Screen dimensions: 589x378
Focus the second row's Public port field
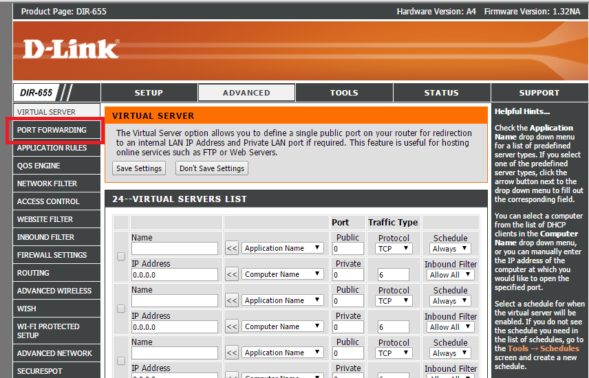[x=348, y=300]
